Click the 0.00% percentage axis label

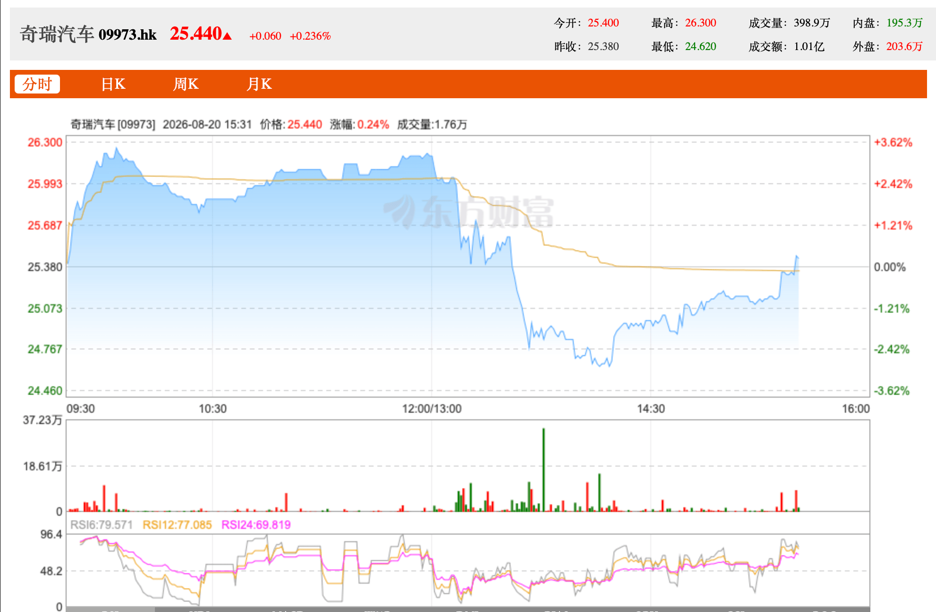pos(890,267)
